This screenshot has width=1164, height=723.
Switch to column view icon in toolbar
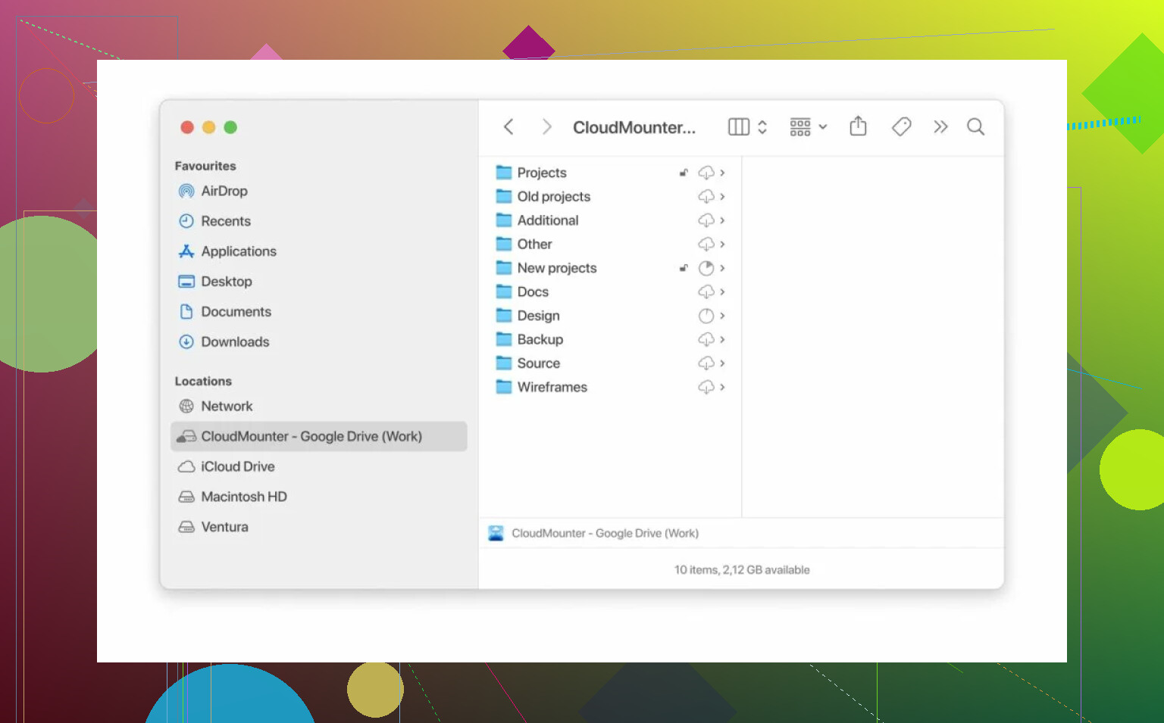pyautogui.click(x=739, y=127)
